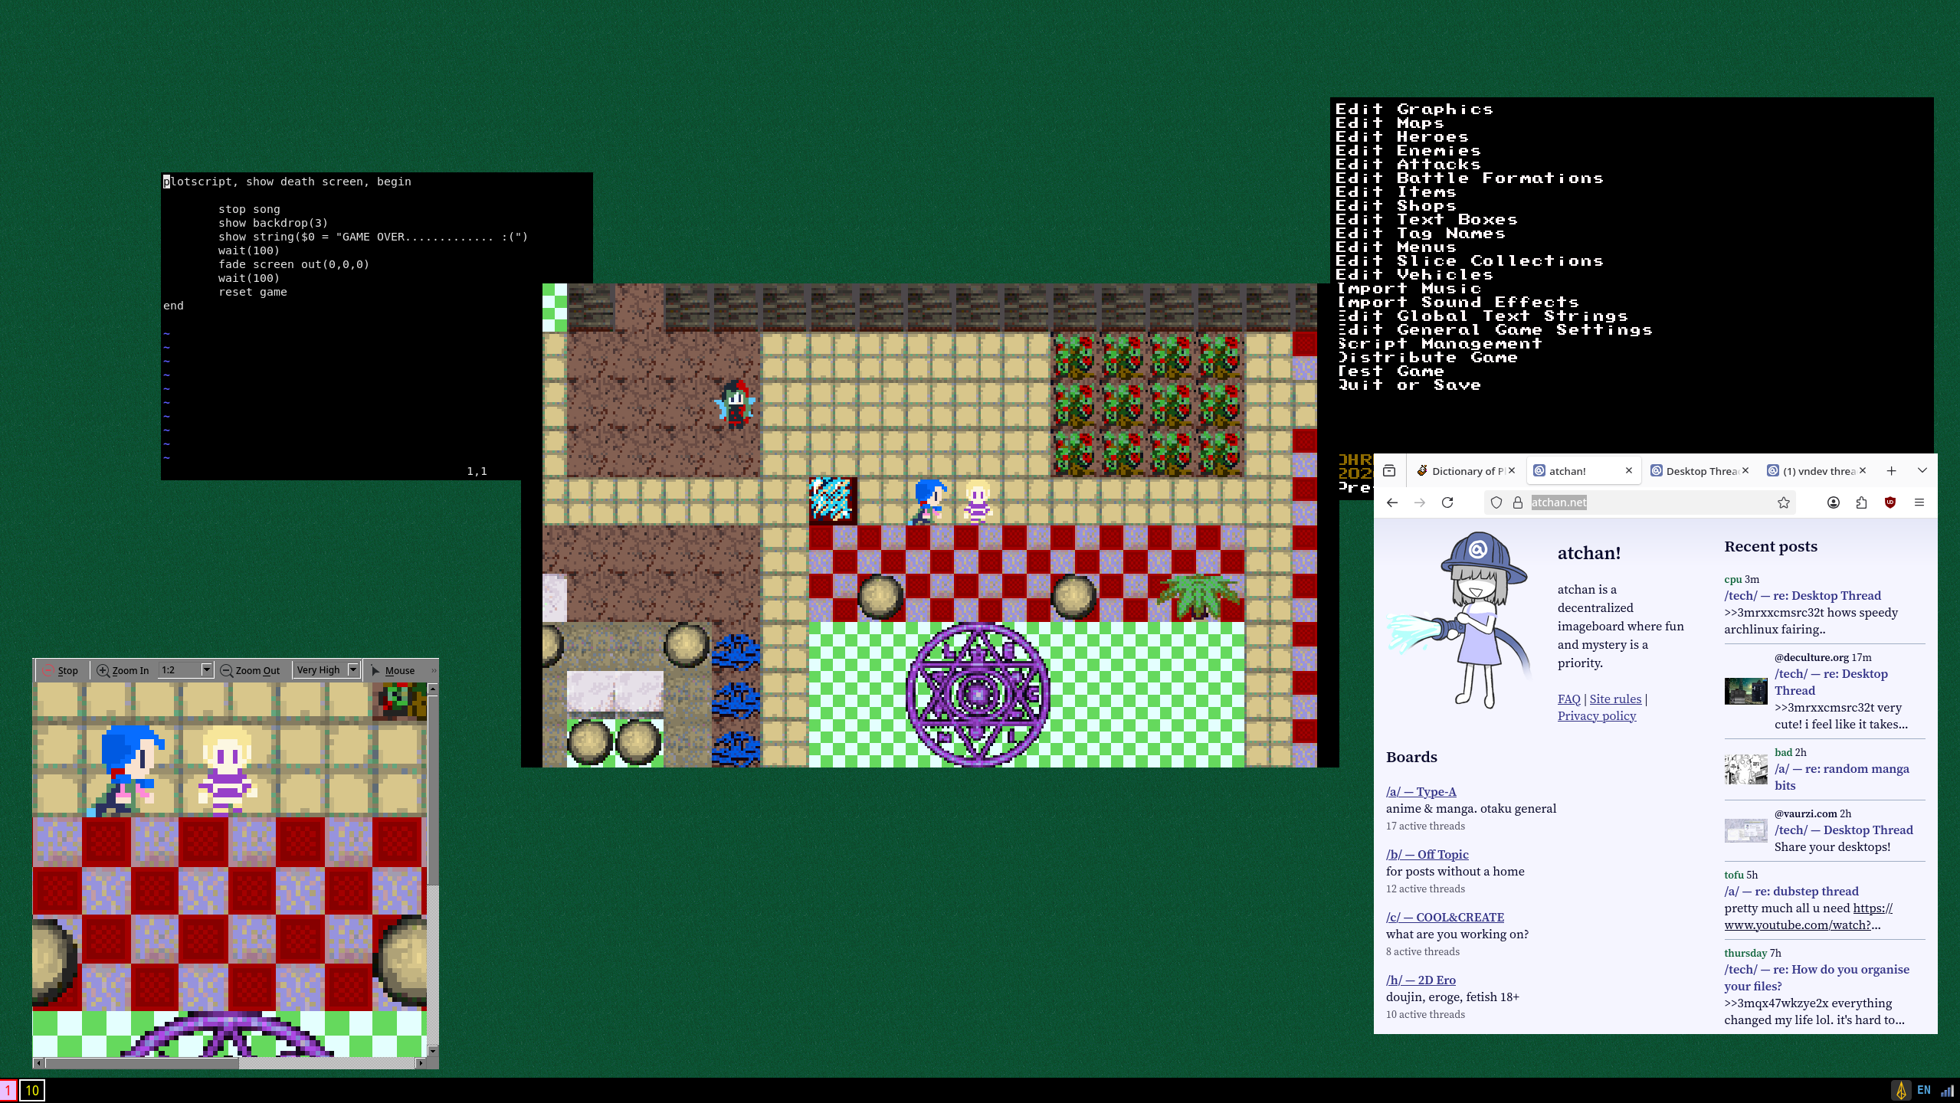Switch to workspace 1 on the taskbar

tap(8, 1090)
